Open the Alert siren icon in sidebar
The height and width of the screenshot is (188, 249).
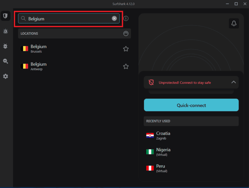pyautogui.click(x=6, y=31)
